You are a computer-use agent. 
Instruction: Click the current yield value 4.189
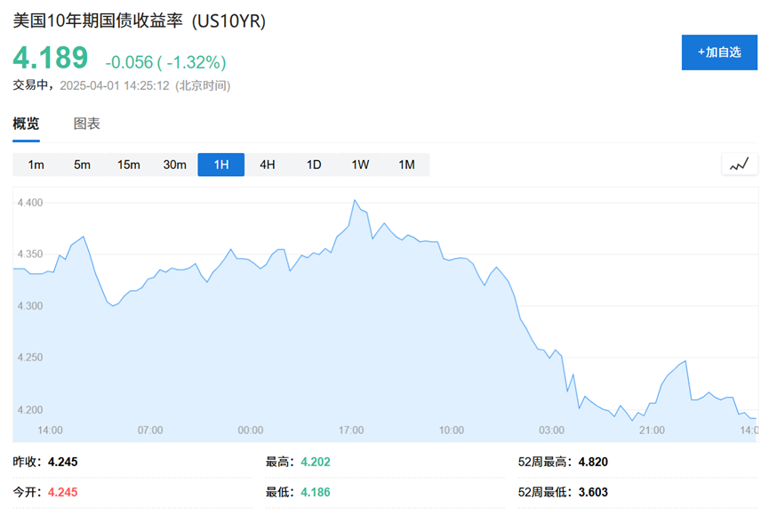(x=51, y=58)
